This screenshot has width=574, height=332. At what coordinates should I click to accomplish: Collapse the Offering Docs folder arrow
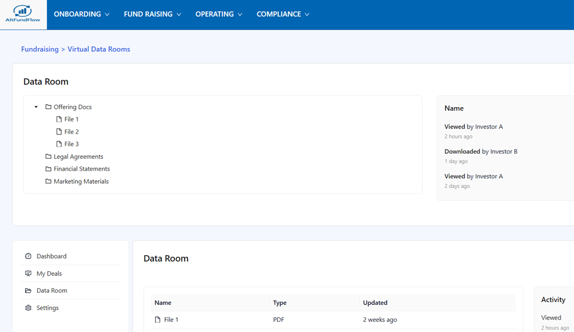[x=36, y=107]
